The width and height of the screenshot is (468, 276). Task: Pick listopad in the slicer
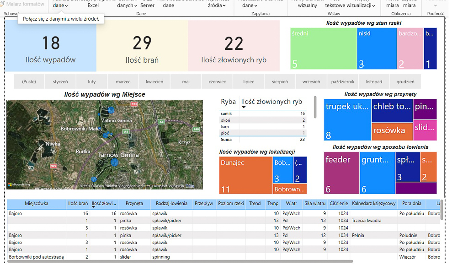pyautogui.click(x=374, y=81)
